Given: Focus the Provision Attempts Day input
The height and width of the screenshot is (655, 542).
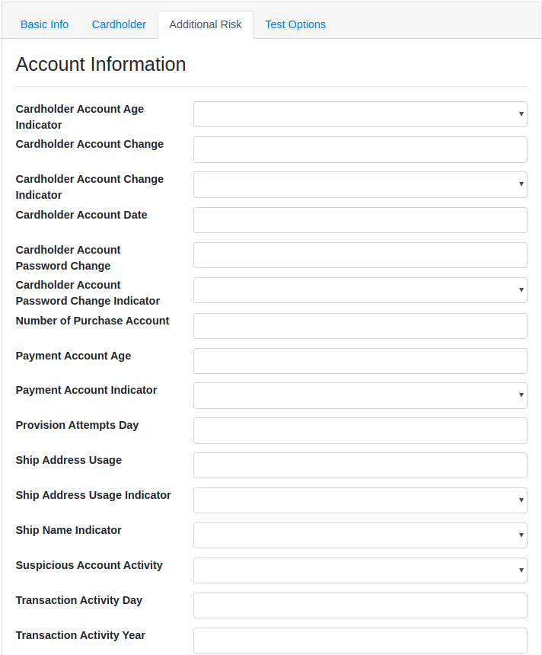Looking at the screenshot, I should pyautogui.click(x=360, y=430).
